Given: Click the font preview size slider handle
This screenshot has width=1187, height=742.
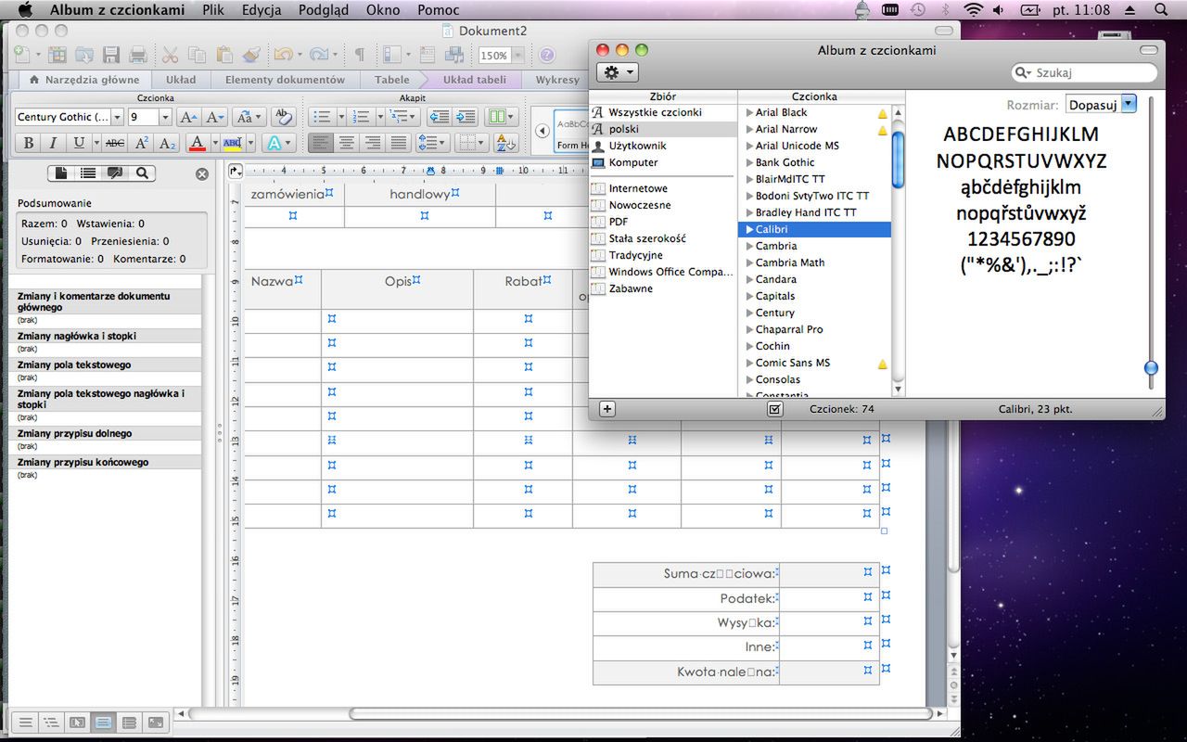Looking at the screenshot, I should 1151,368.
